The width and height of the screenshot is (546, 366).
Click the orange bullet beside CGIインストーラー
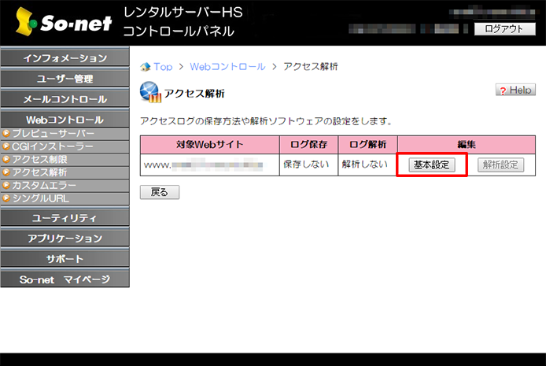click(6, 146)
